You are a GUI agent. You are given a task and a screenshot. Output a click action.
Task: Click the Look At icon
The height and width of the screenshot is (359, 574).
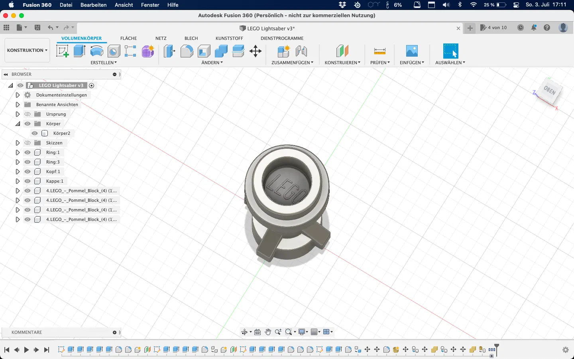coord(258,332)
